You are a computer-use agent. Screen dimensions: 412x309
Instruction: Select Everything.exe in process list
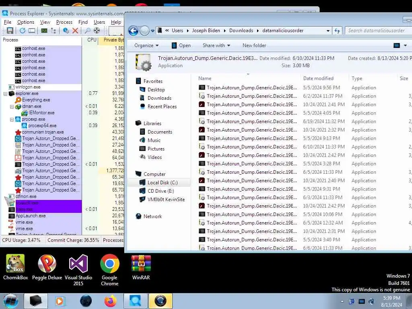pos(36,100)
